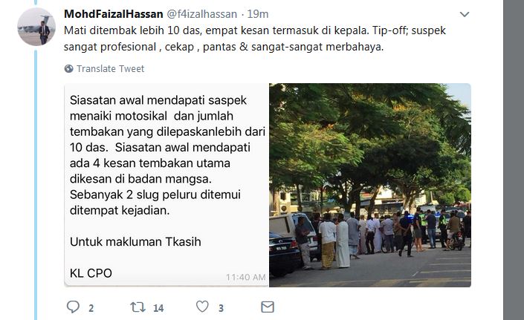
Task: Click the globe icon beside Translate Tweet
Action: click(68, 69)
